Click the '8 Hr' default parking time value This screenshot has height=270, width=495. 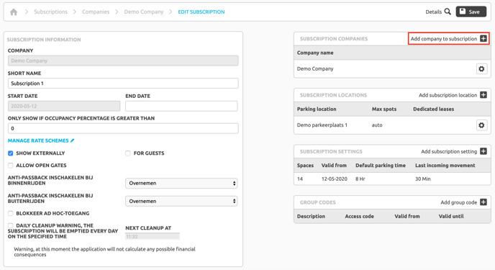[360, 179]
